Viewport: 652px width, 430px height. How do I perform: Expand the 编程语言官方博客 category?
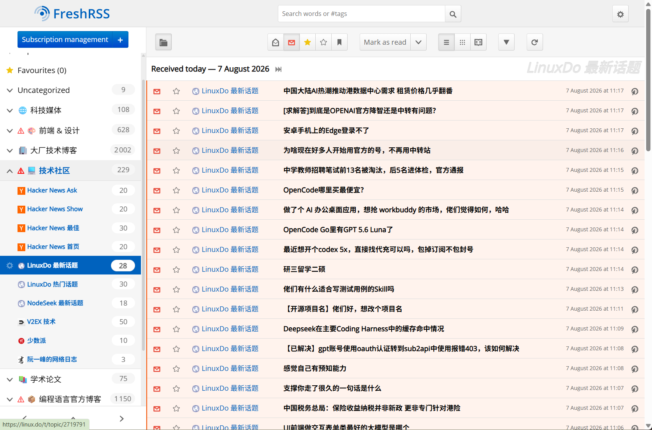(x=10, y=399)
